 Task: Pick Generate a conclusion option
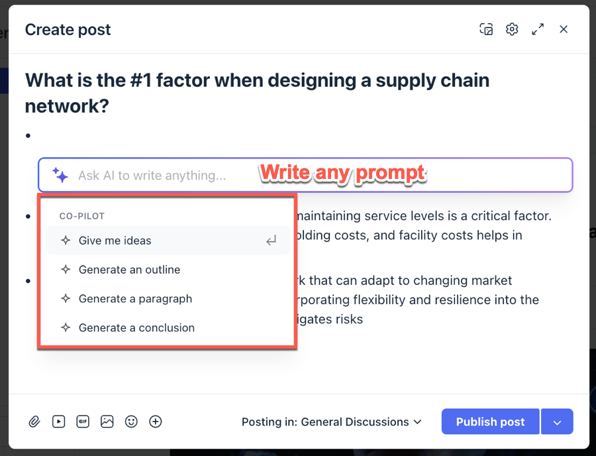[x=168, y=327]
